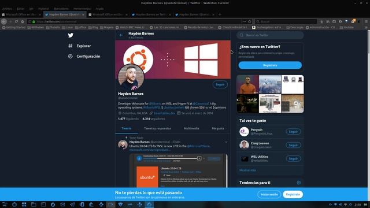Switch to Hayden Barnes en Twitter browser tab
The width and height of the screenshot is (370, 208).
click(151, 14)
